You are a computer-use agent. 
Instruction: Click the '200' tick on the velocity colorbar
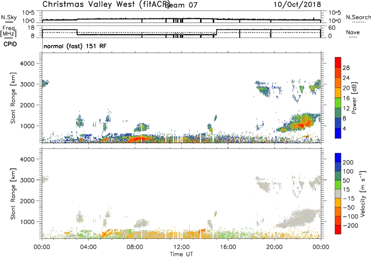[348, 162]
